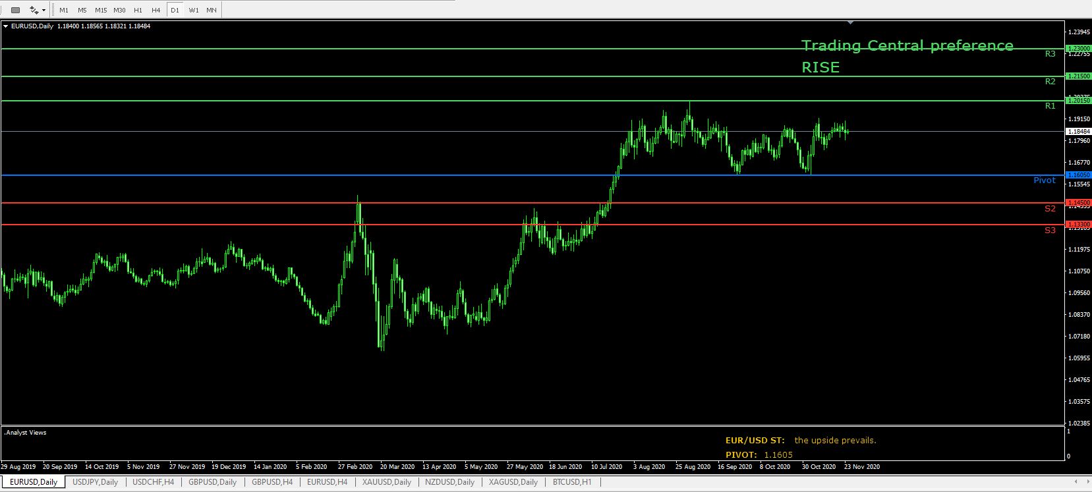Viewport: 1092px width, 492px height.
Task: Click the red 1.13300 price tag
Action: (x=1079, y=225)
